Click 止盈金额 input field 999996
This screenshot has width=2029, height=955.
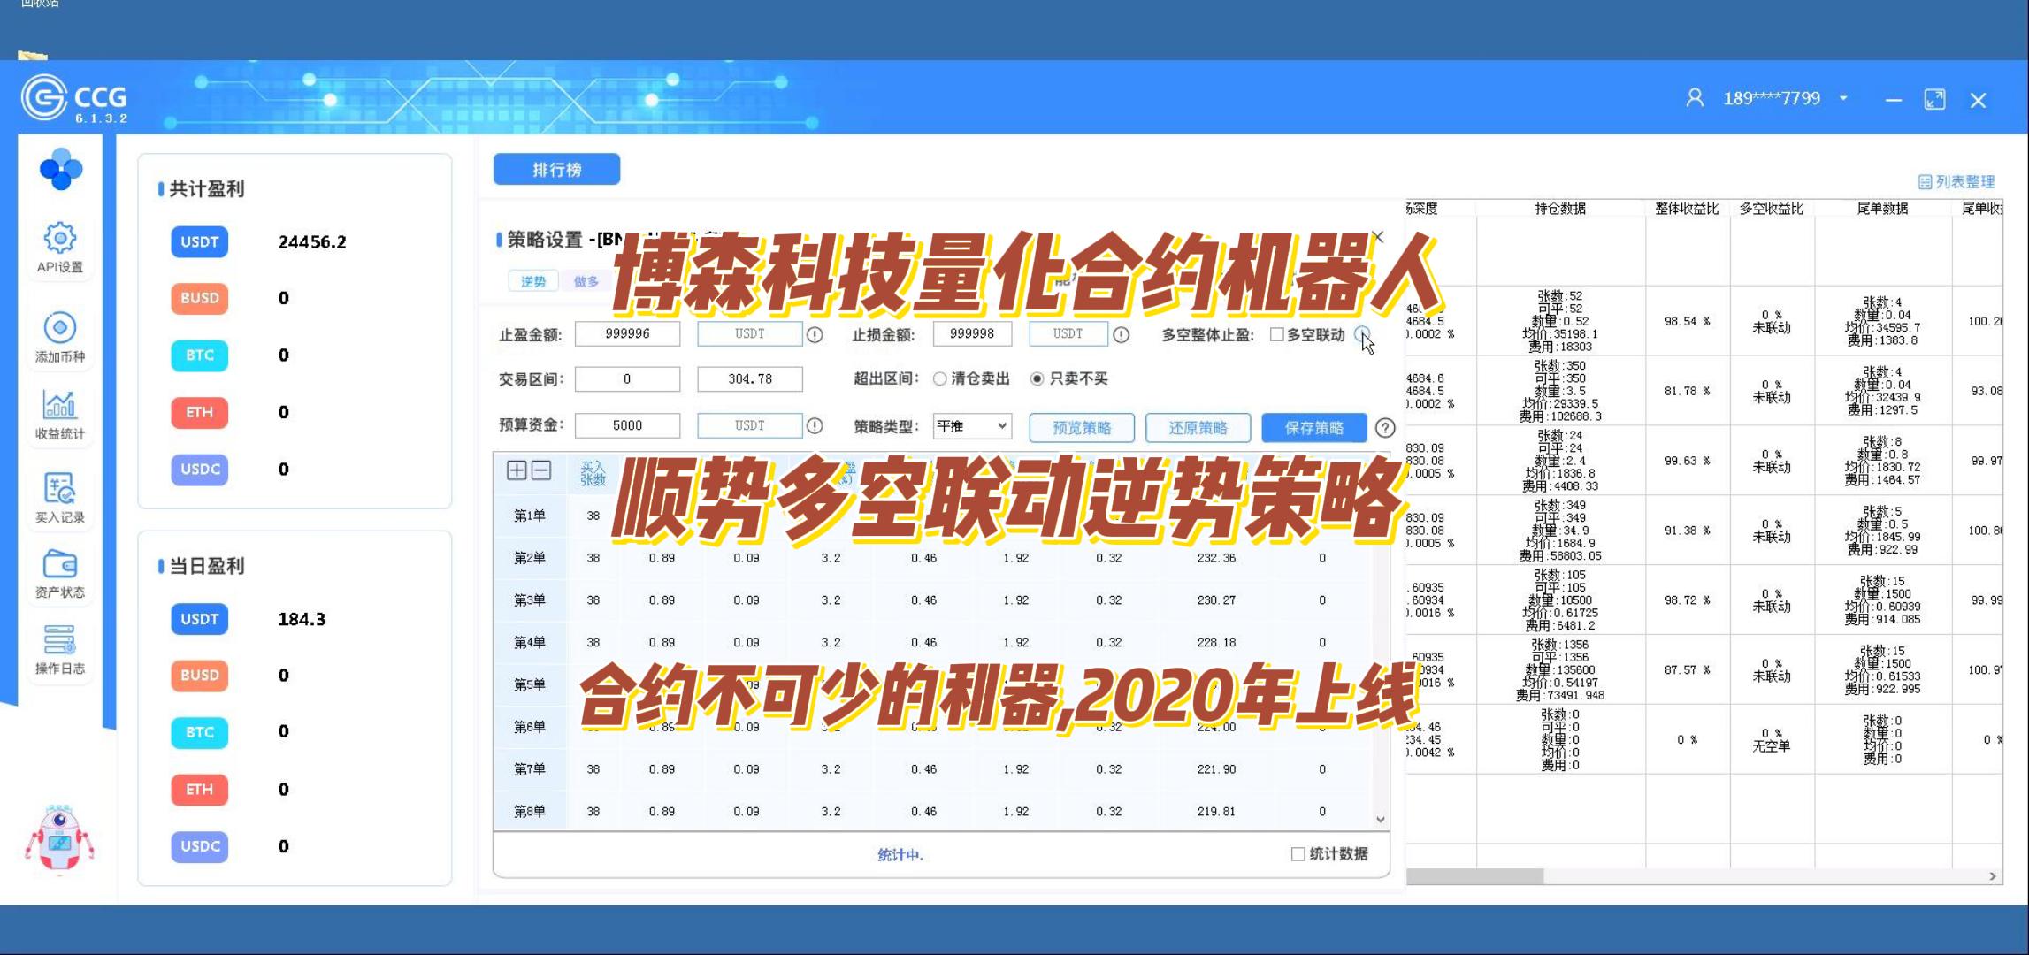click(x=627, y=333)
